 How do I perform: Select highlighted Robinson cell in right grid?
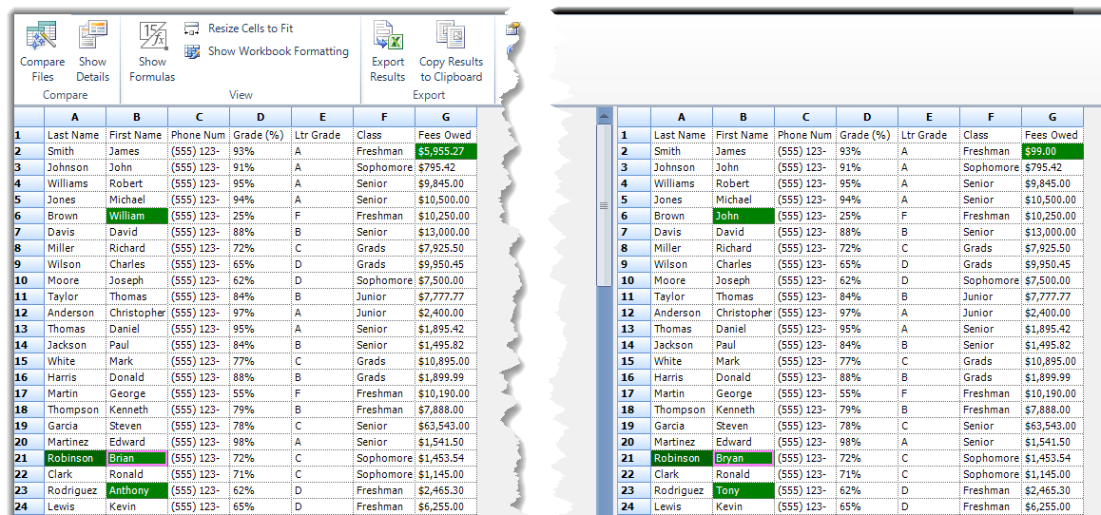pos(682,458)
